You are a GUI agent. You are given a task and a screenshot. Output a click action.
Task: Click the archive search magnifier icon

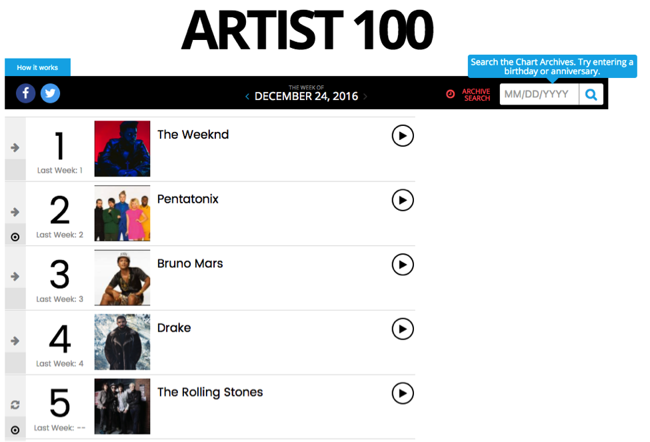[591, 95]
